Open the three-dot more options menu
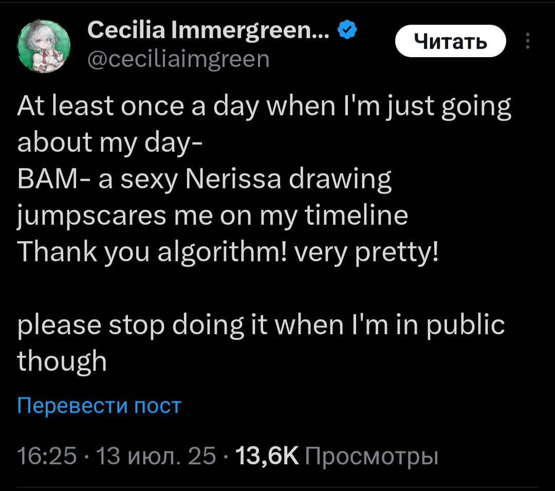 [527, 41]
